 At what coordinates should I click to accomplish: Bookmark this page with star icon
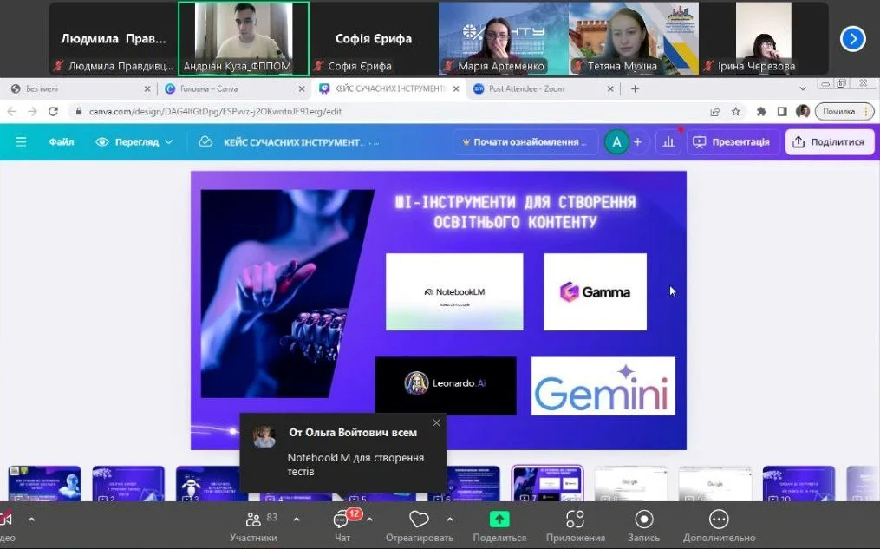click(736, 111)
